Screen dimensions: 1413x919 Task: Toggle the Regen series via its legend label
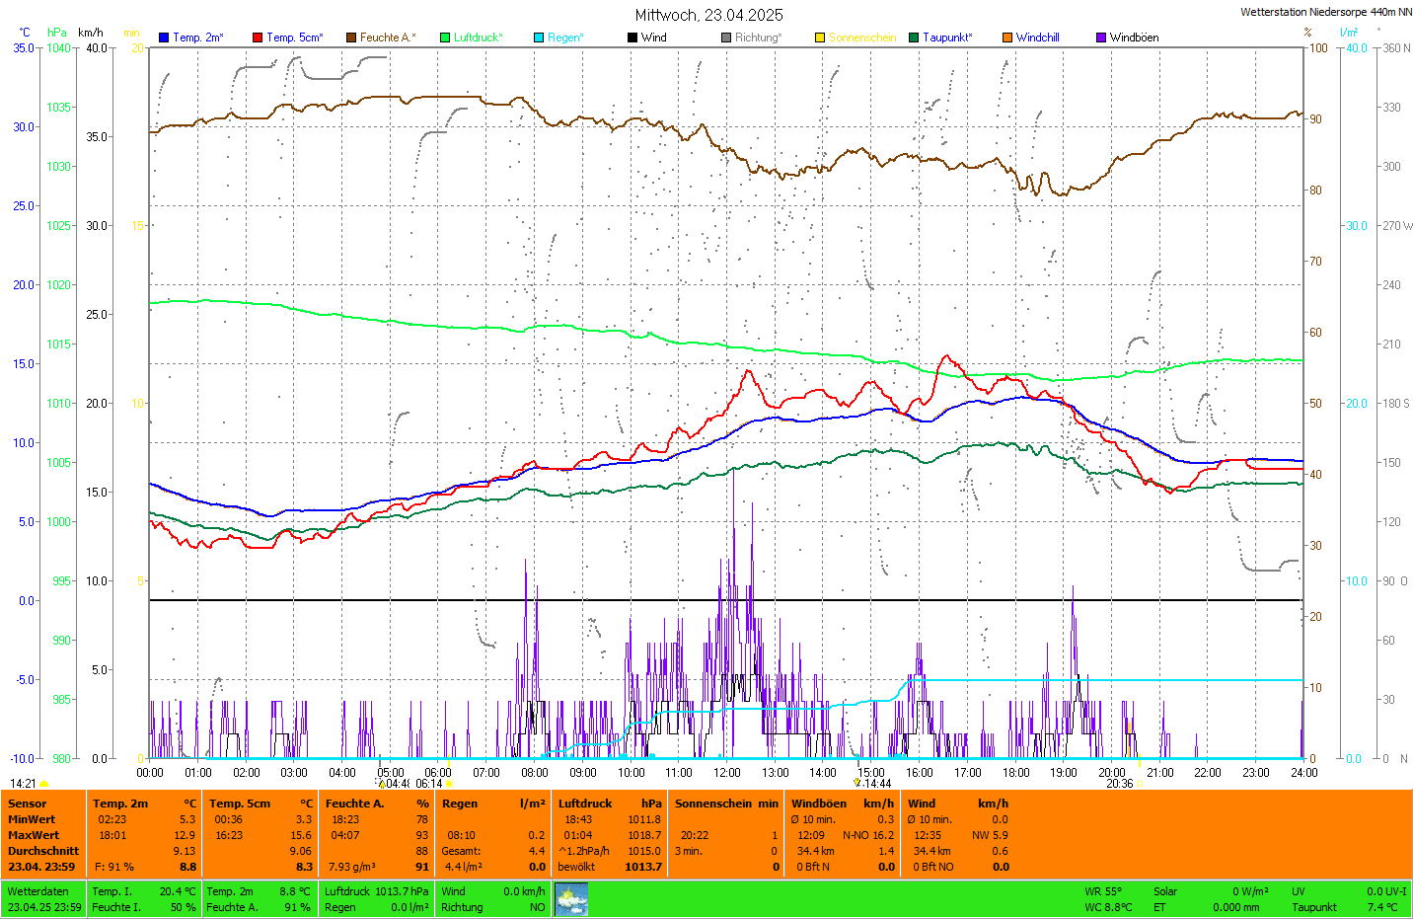(x=565, y=38)
